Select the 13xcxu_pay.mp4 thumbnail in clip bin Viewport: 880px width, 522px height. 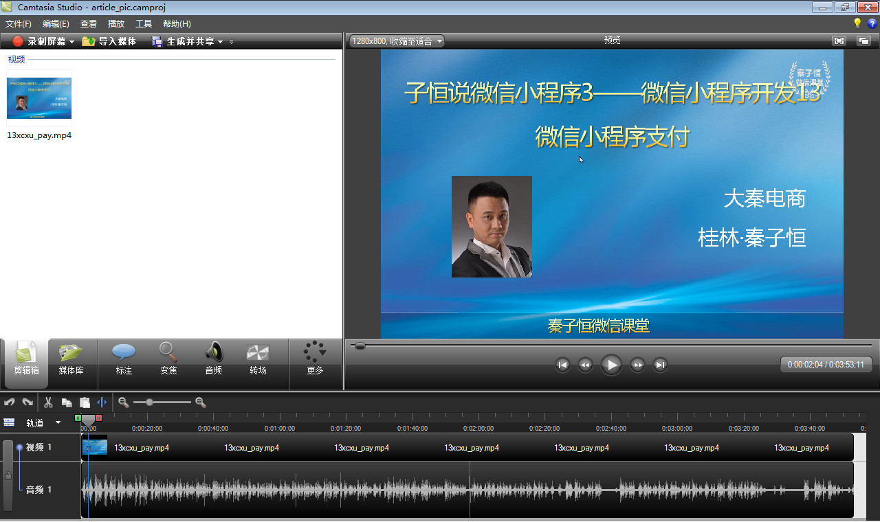click(39, 97)
